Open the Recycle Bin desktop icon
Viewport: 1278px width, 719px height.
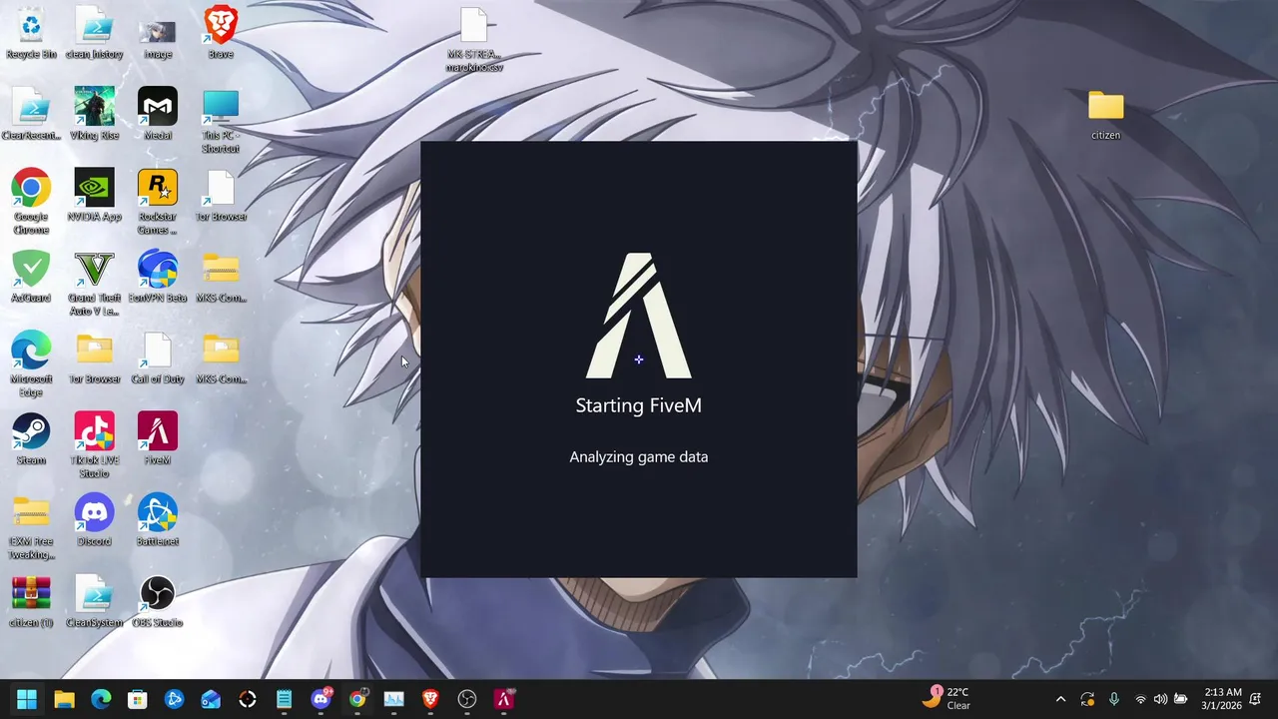pyautogui.click(x=31, y=33)
